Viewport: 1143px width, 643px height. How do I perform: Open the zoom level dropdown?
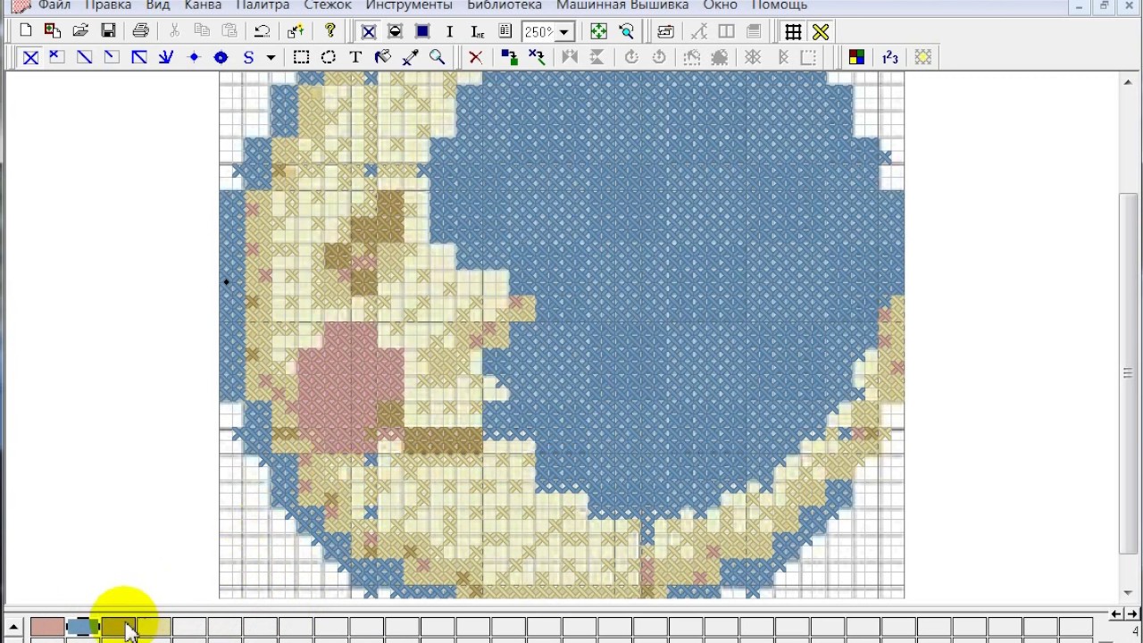point(563,32)
